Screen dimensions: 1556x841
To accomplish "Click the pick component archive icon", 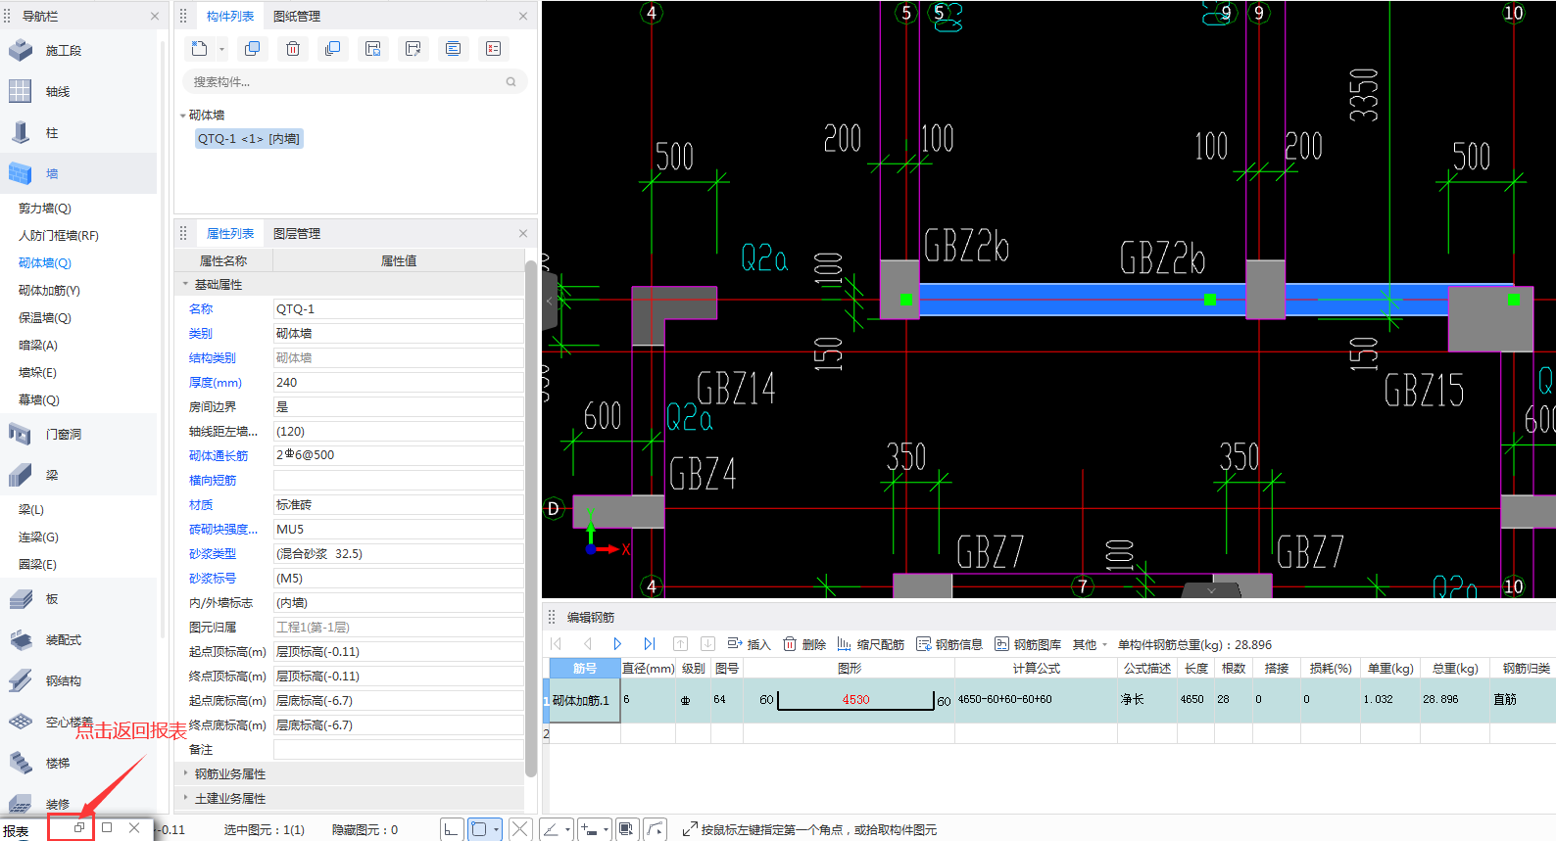I will 413,49.
